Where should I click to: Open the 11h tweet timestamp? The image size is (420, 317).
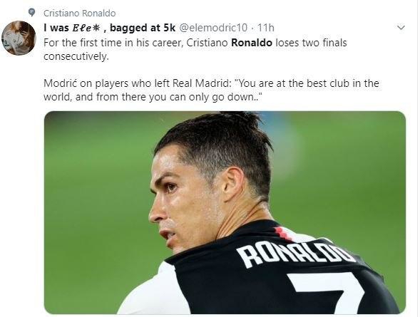point(266,28)
